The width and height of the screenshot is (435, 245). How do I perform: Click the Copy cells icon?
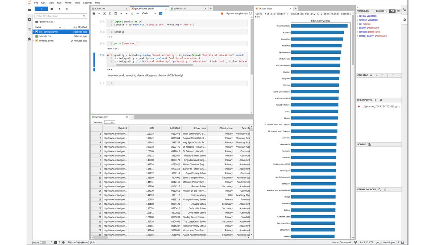(110, 13)
